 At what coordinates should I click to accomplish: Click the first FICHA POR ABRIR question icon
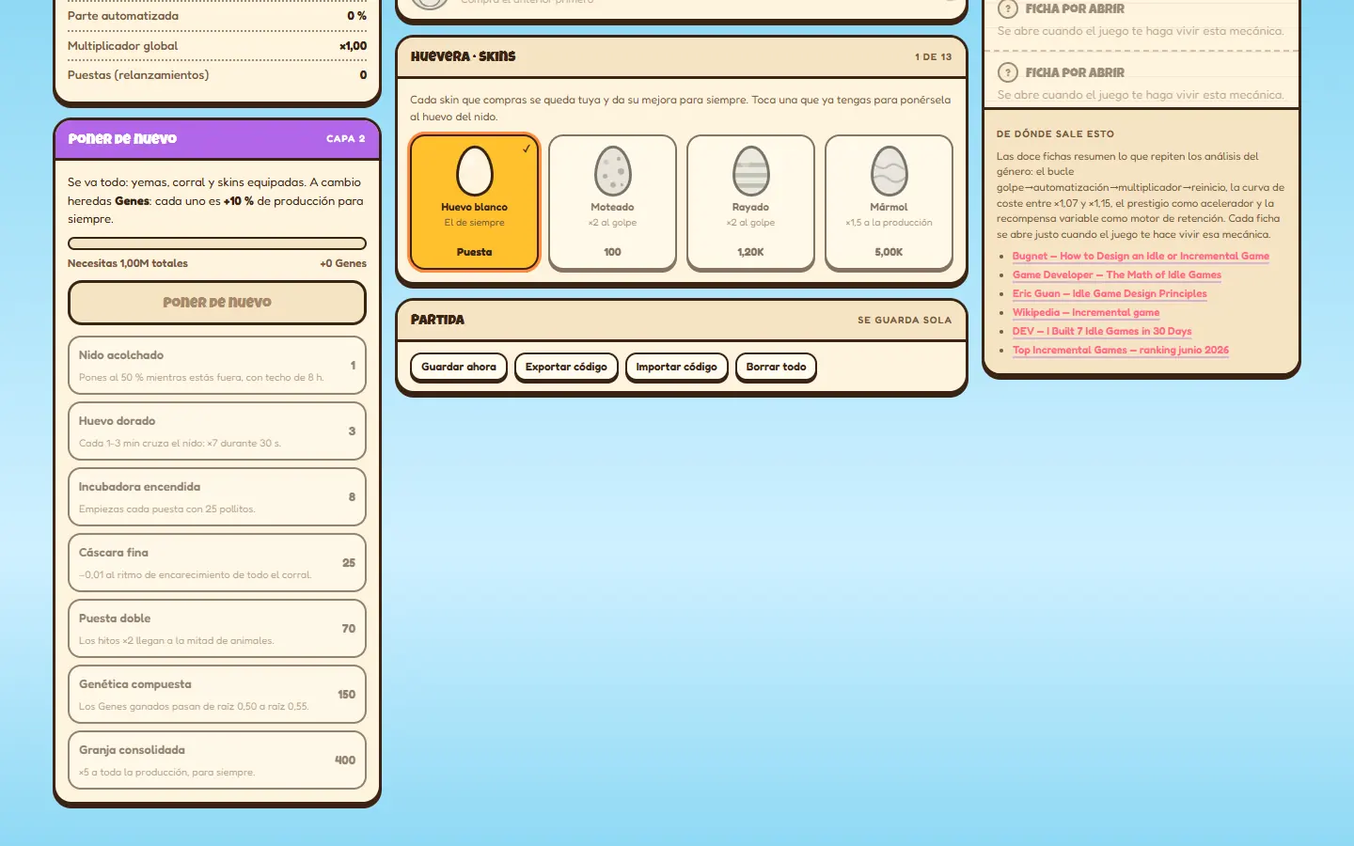[x=1007, y=8]
